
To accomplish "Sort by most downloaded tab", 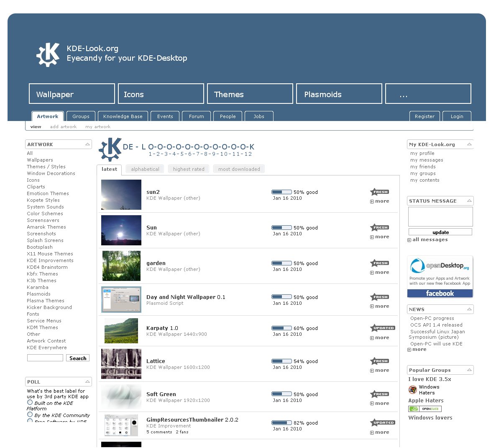I will coord(239,169).
